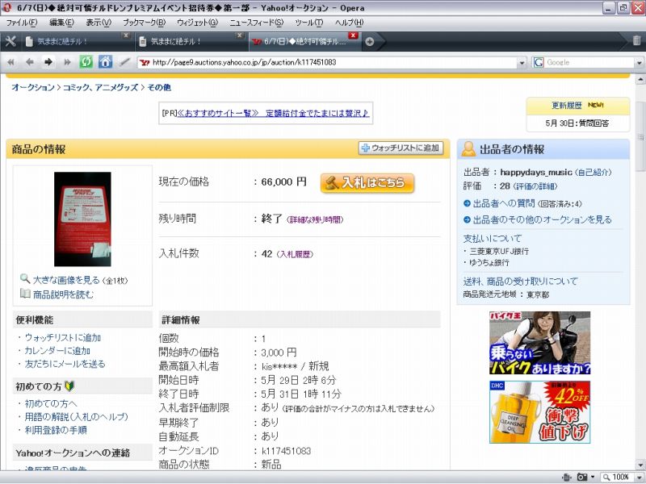Reload the page with the green icon
Viewport: 646px width, 484px height.
click(86, 62)
